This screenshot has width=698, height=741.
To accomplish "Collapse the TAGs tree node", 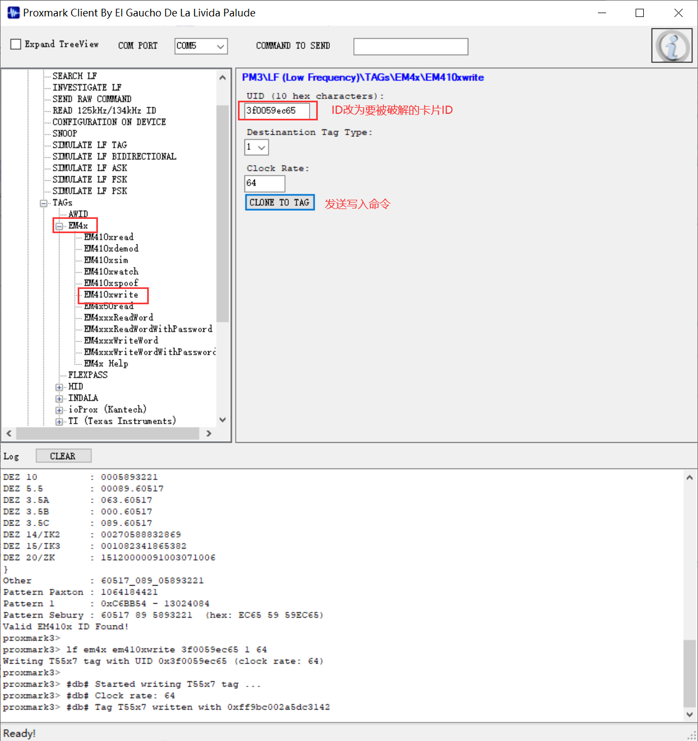I will (44, 203).
